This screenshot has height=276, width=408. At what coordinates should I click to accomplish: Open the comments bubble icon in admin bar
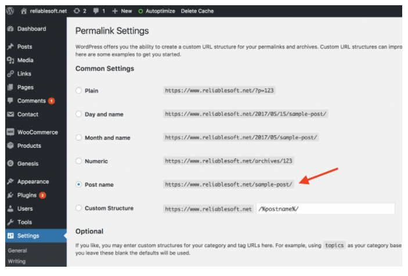click(96, 11)
